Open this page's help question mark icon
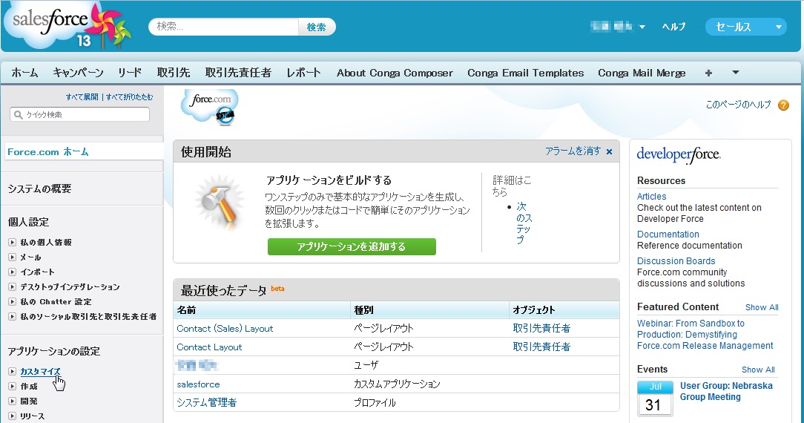804x423 pixels. pos(783,105)
